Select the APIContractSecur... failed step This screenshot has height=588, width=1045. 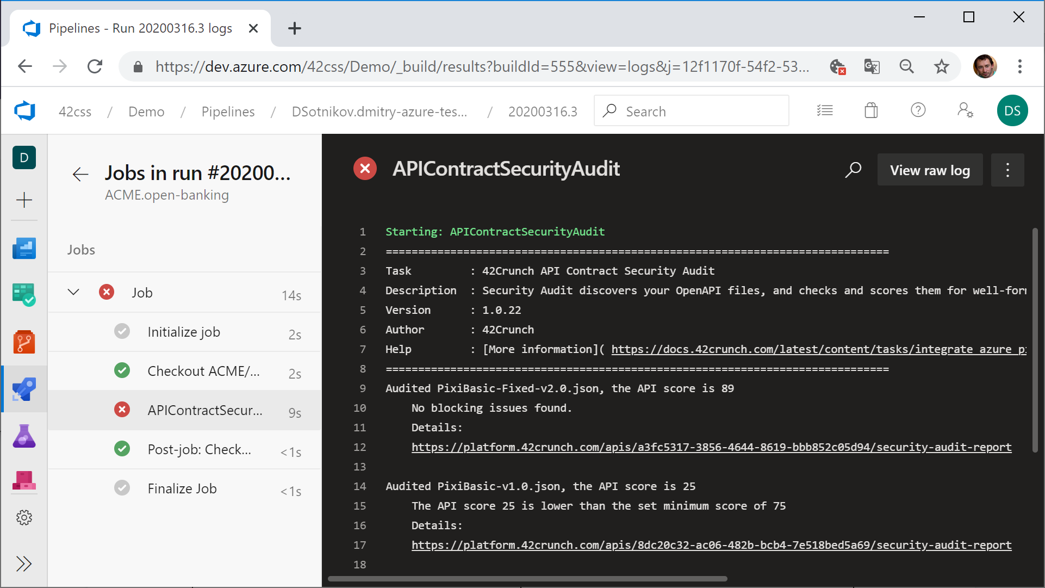184,410
